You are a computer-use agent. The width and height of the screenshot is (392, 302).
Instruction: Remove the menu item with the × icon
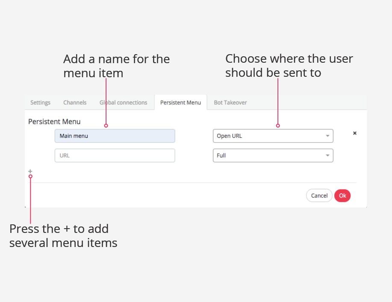click(x=354, y=133)
